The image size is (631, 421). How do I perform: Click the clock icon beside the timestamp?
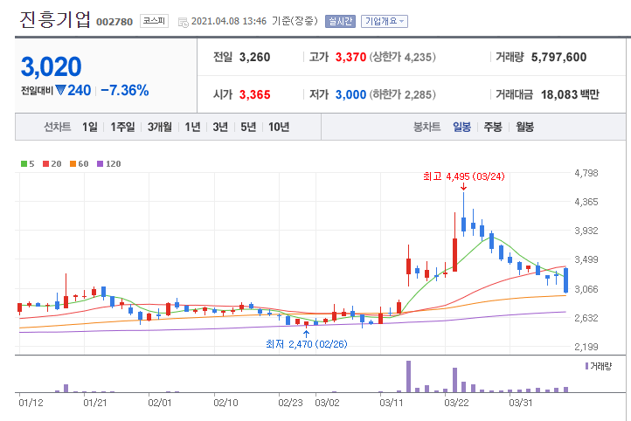(184, 23)
